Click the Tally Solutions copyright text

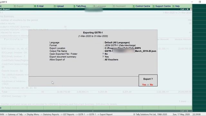coord(150,114)
